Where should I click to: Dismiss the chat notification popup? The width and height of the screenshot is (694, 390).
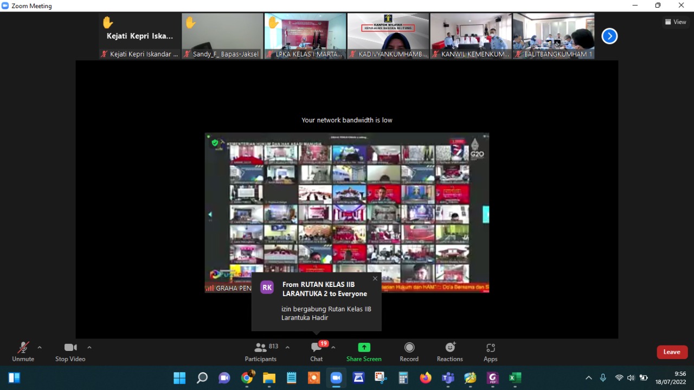click(375, 279)
